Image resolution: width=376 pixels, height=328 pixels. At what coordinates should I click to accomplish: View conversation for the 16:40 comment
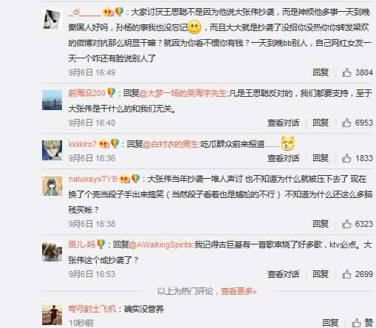point(284,123)
